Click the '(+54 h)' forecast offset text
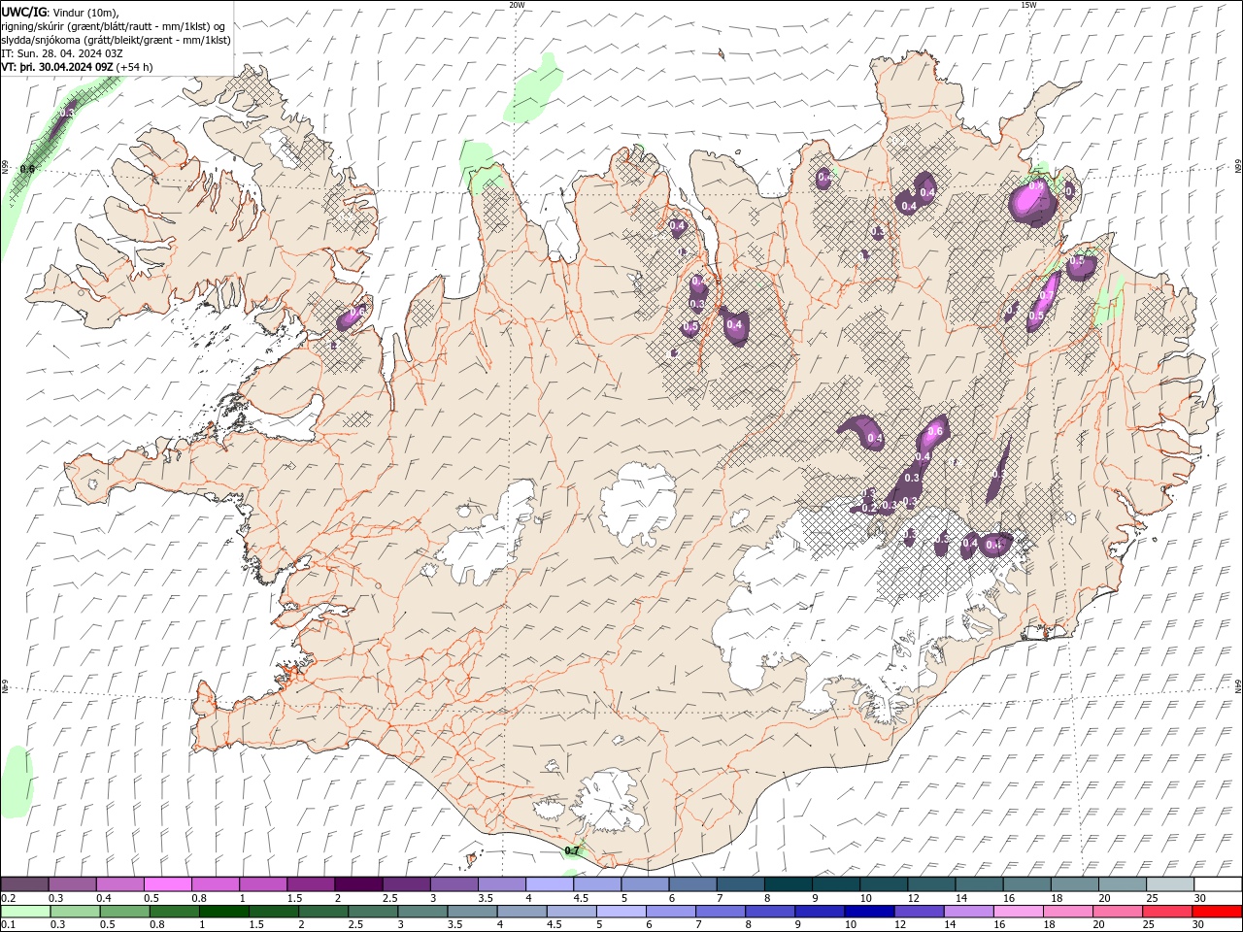1243x932 pixels. (134, 67)
